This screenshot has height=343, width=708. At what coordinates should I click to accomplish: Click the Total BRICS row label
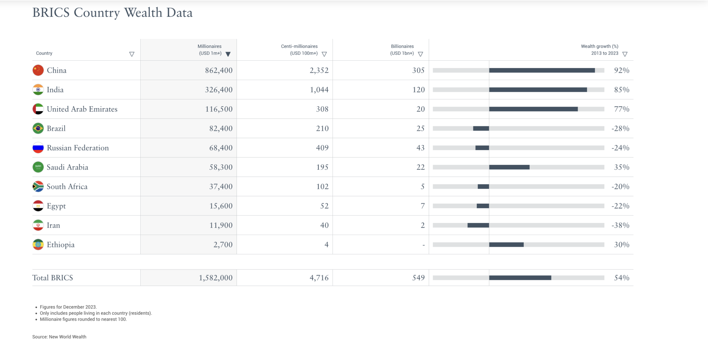pyautogui.click(x=53, y=278)
